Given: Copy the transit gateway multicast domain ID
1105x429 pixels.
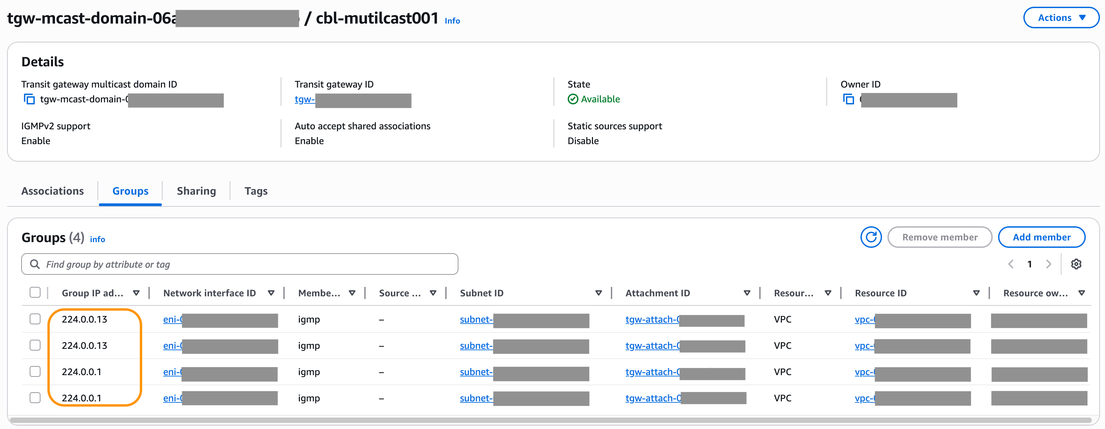Looking at the screenshot, I should pos(29,99).
